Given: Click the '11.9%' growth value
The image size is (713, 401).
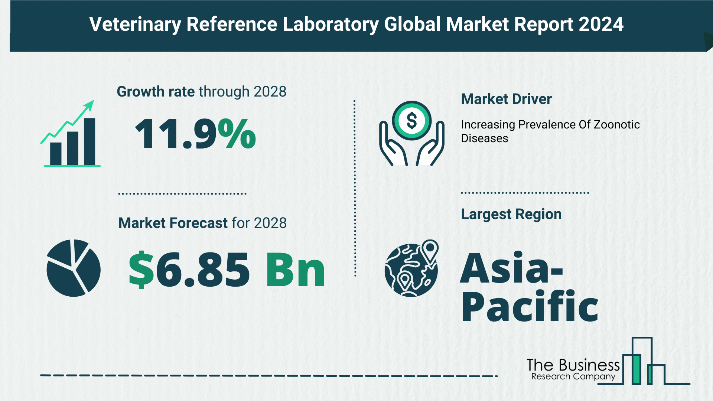Looking at the screenshot, I should click(x=195, y=134).
